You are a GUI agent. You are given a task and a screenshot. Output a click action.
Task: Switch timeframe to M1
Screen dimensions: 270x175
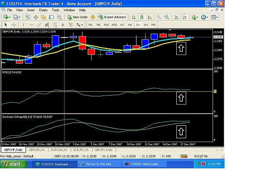(x=91, y=25)
